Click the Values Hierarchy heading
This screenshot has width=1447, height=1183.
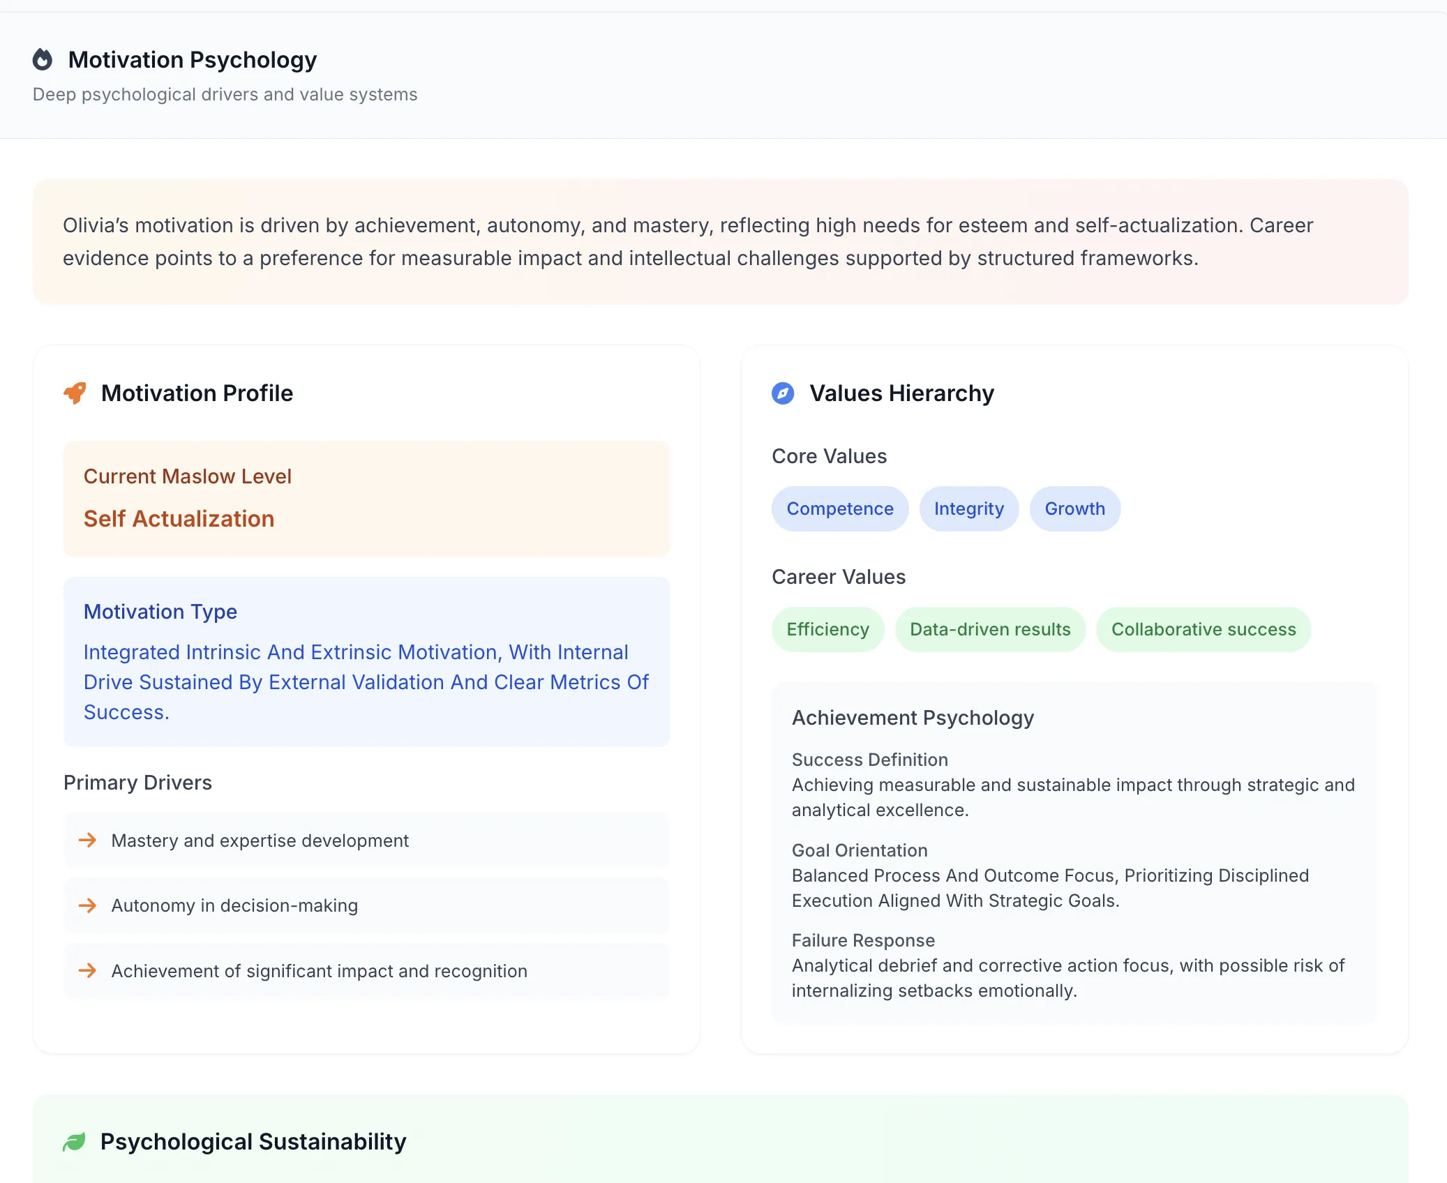(902, 393)
